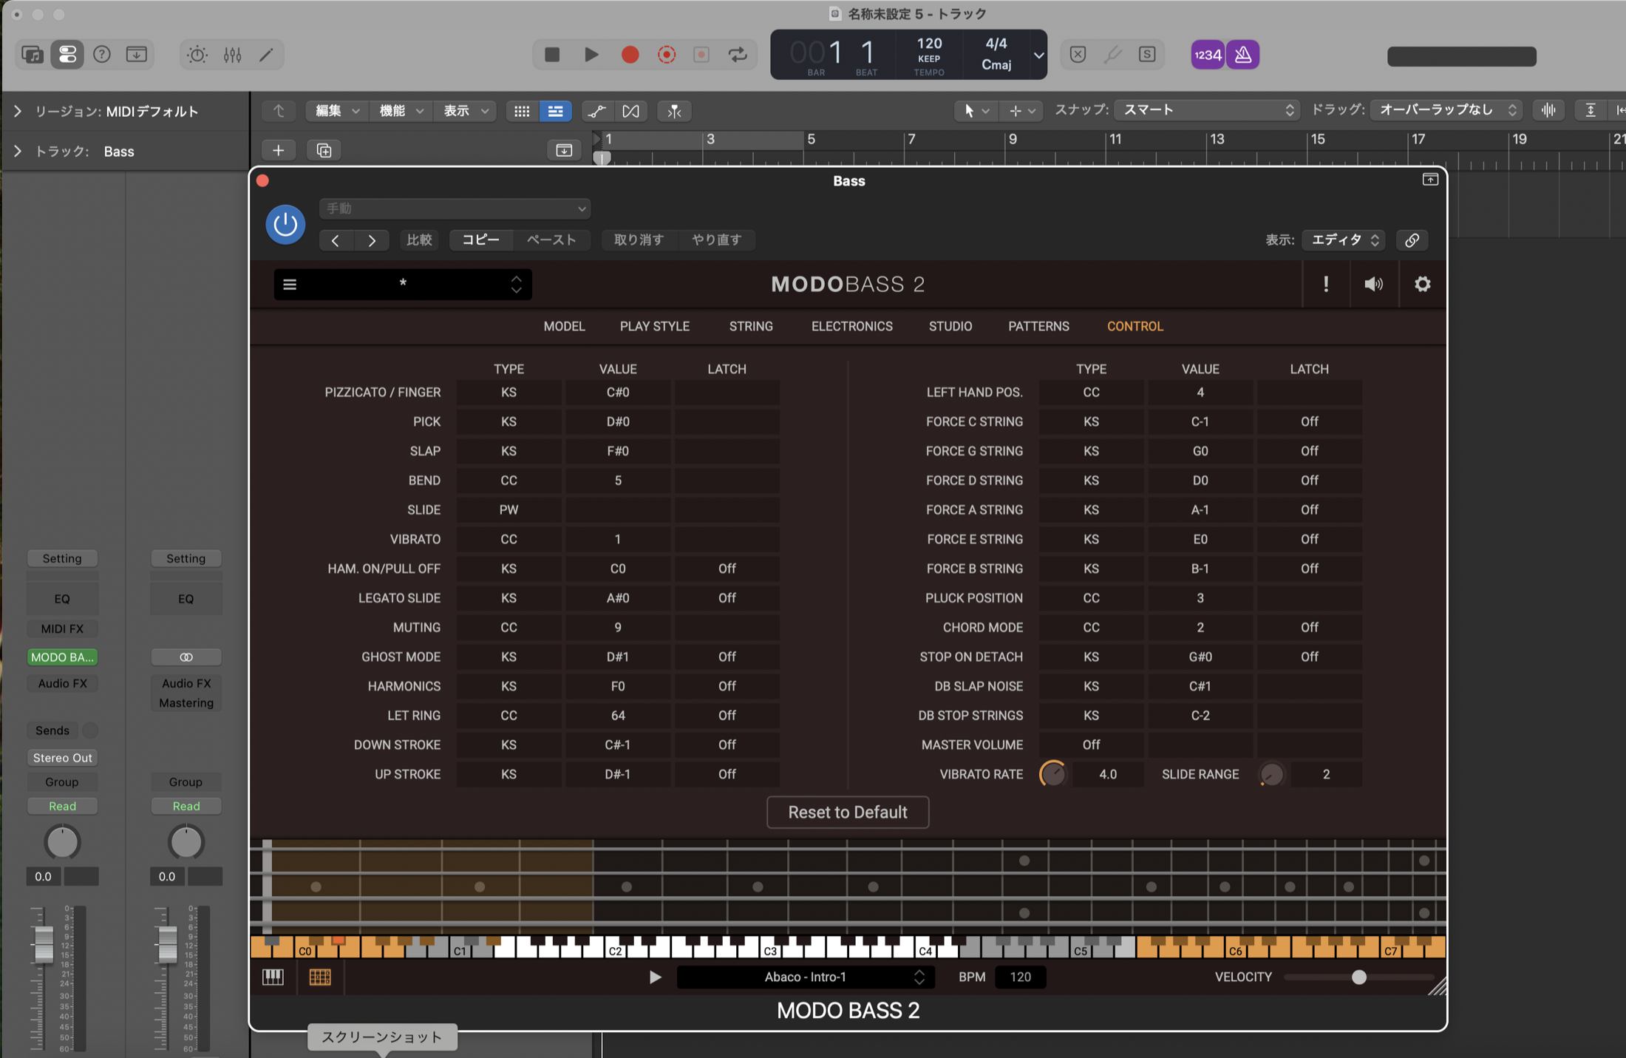
Task: Toggle the Flex icon in tracks toolbar
Action: point(631,112)
